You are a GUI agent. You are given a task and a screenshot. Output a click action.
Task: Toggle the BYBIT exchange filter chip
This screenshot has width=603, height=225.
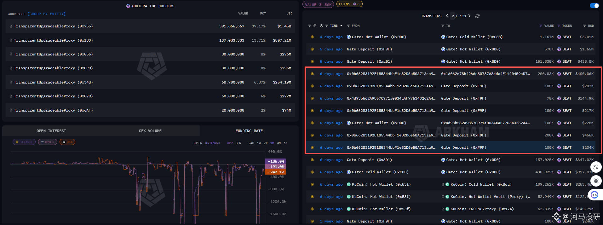(x=48, y=142)
